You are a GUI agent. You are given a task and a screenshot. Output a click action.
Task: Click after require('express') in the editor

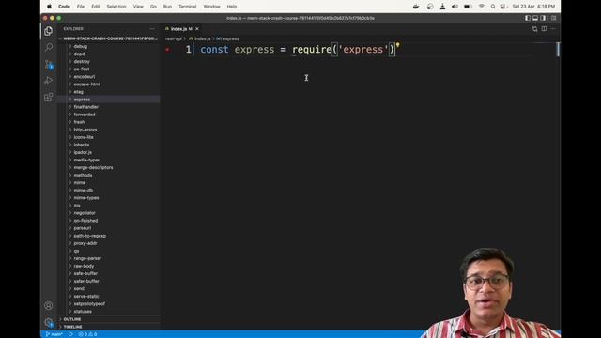pyautogui.click(x=394, y=50)
